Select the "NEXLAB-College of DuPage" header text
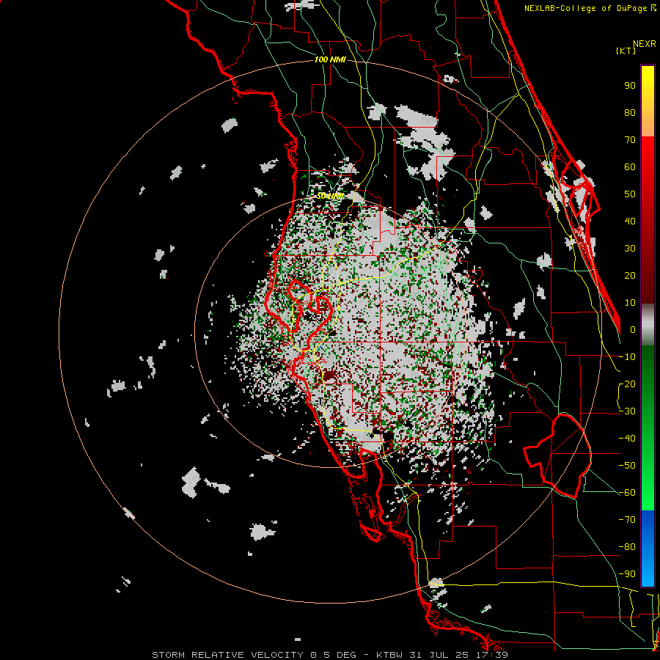Image resolution: width=660 pixels, height=660 pixels. coord(587,8)
